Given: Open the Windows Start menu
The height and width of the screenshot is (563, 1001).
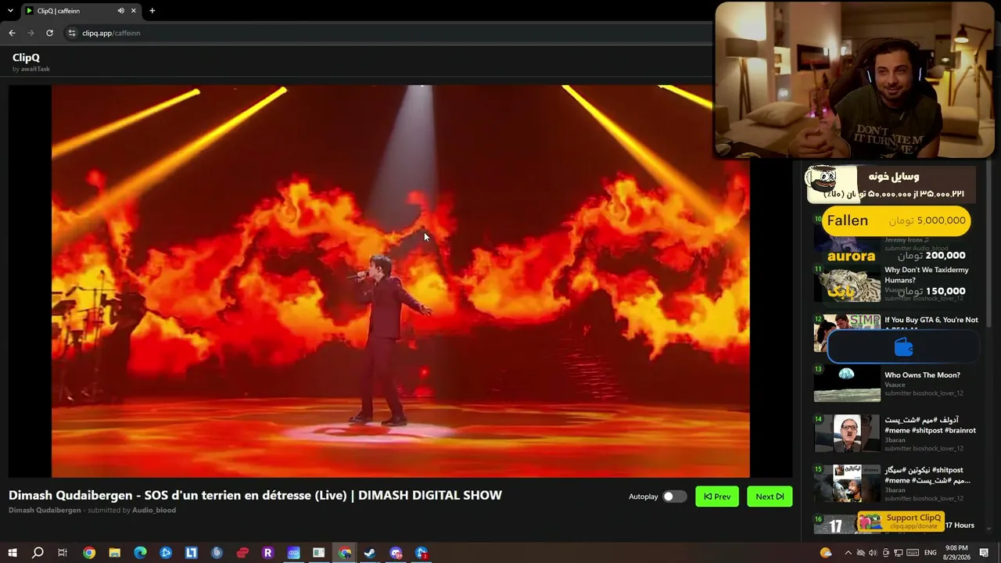Looking at the screenshot, I should coord(13,553).
